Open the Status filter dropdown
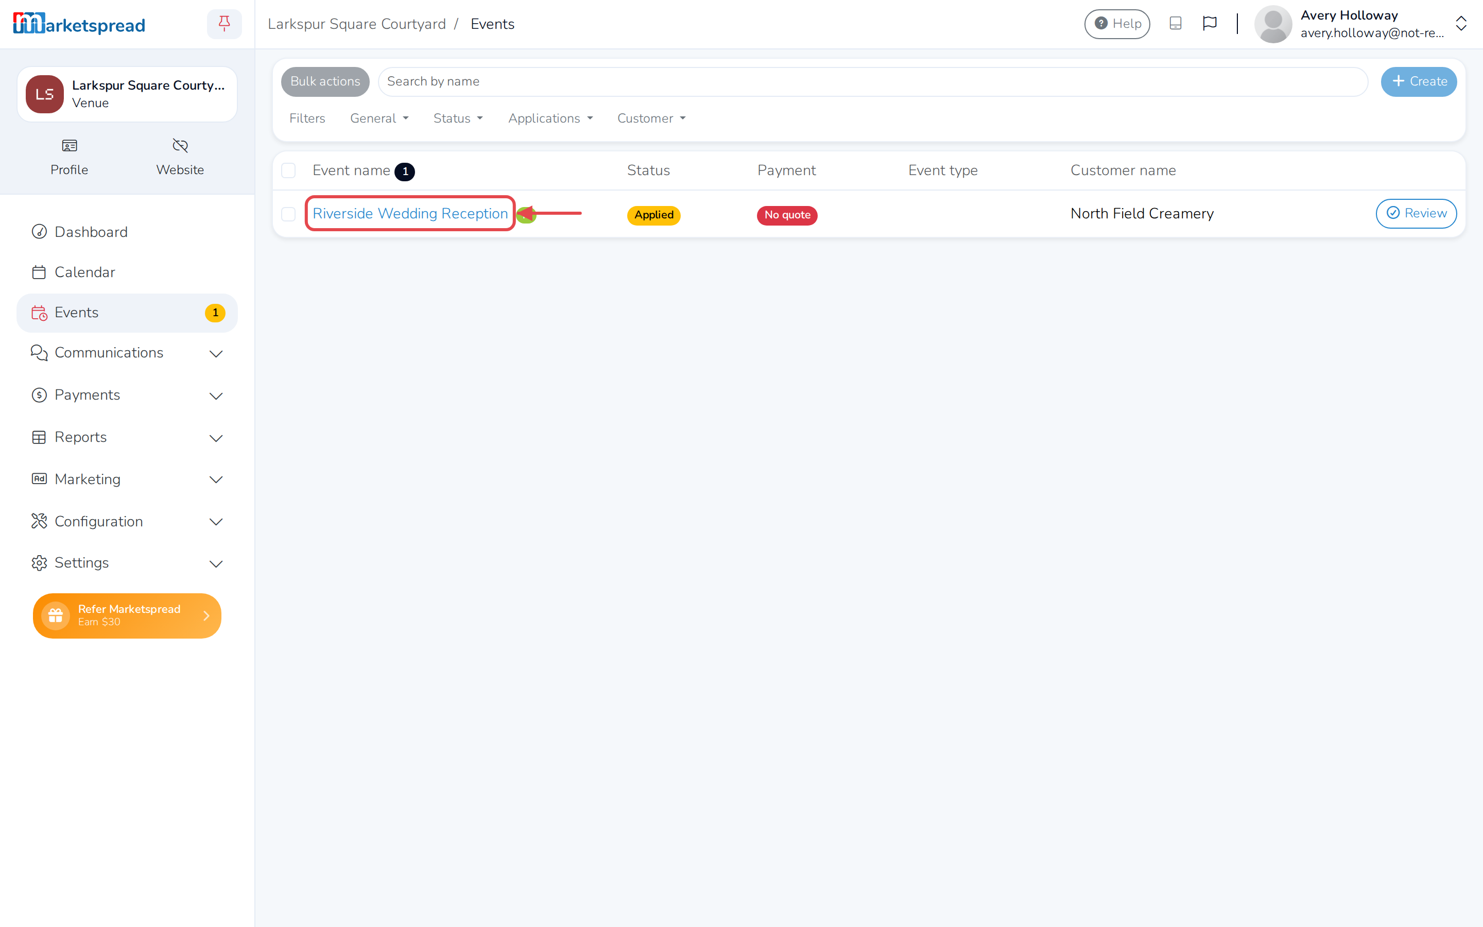Viewport: 1483px width, 927px height. (x=458, y=118)
